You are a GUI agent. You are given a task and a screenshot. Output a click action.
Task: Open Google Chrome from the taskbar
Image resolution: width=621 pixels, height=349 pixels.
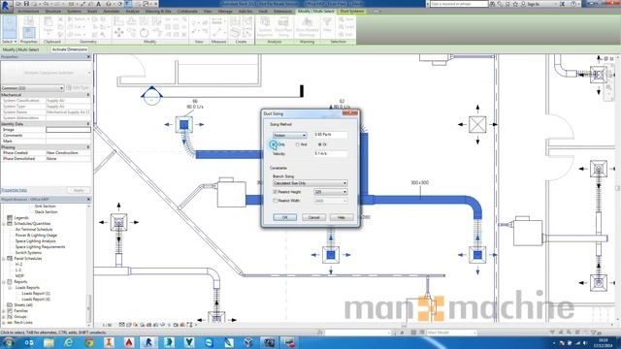pyautogui.click(x=88, y=342)
